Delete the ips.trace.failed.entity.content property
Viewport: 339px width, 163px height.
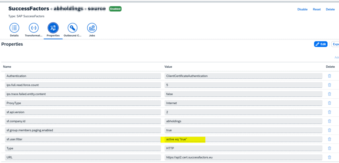click(329, 94)
